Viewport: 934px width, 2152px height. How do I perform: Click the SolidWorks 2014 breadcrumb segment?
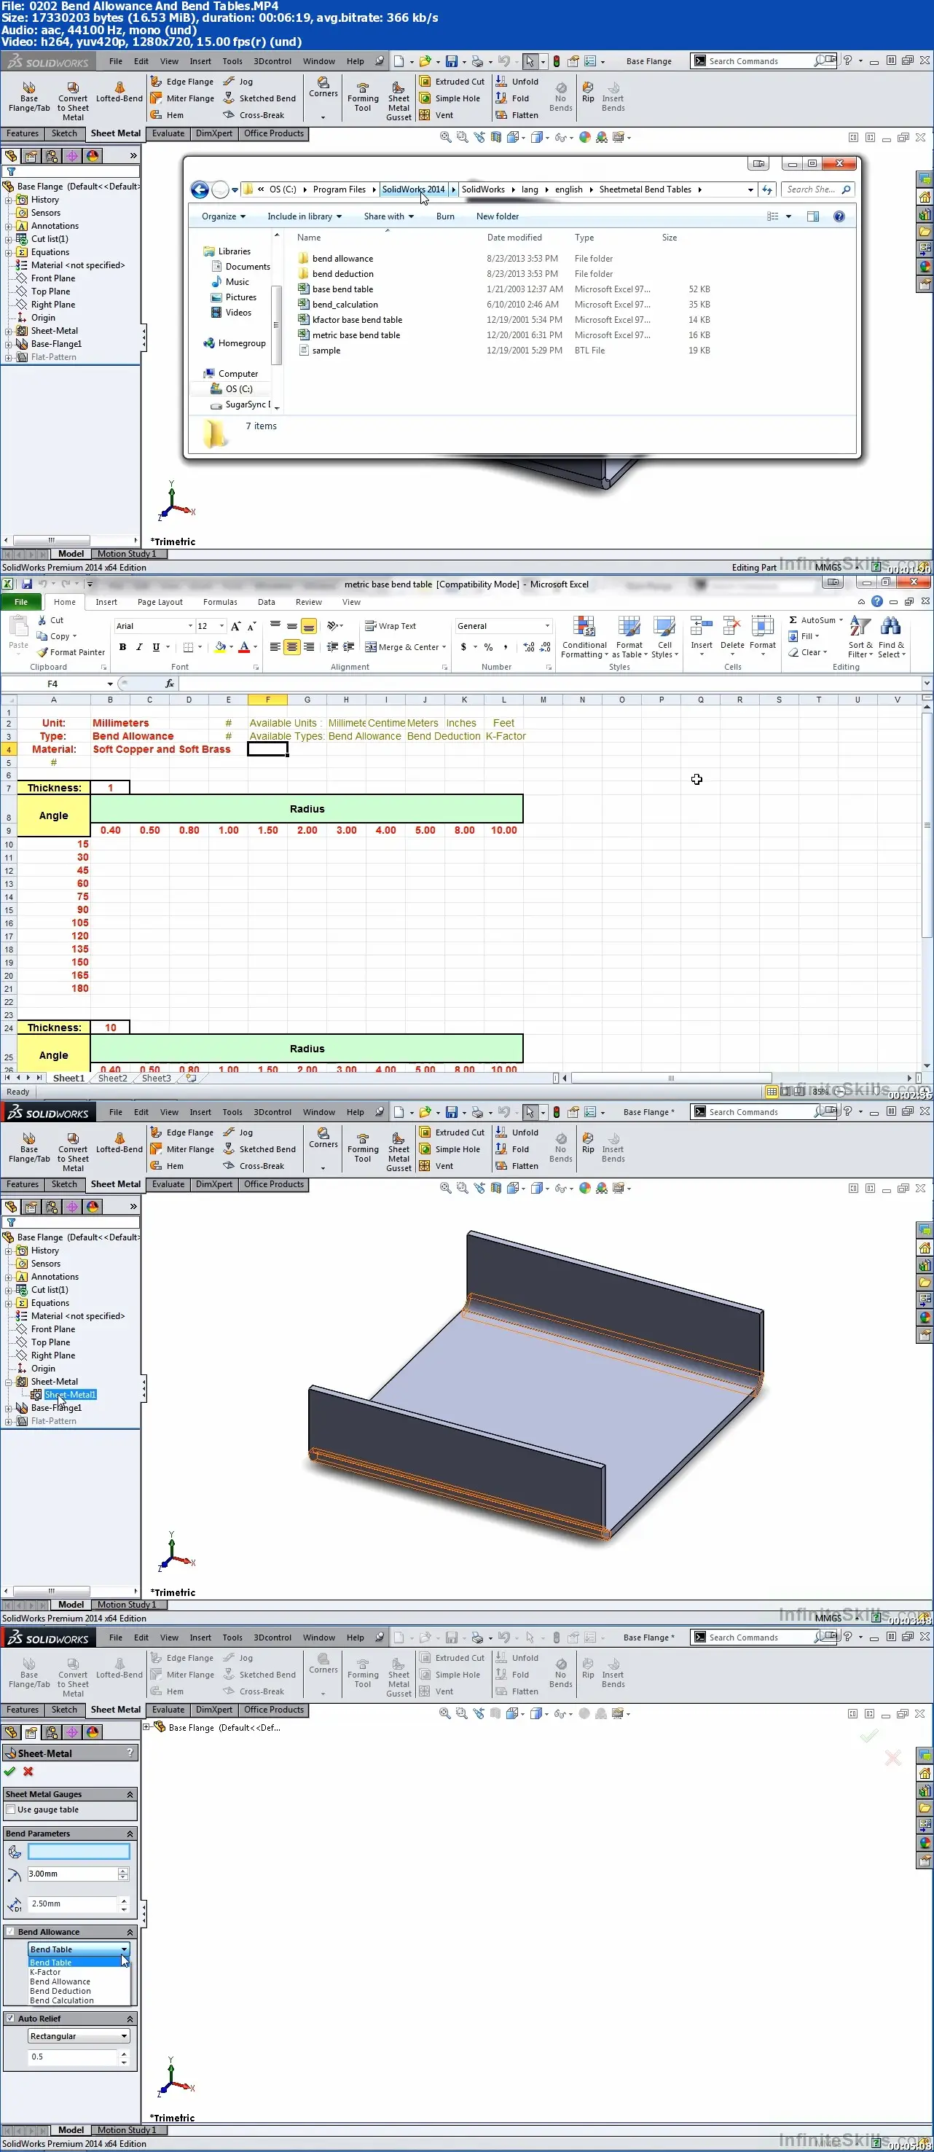pos(414,189)
